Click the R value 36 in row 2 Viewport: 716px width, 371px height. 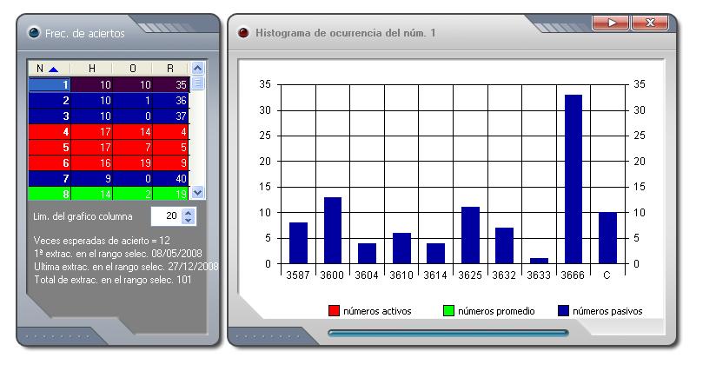(x=182, y=101)
